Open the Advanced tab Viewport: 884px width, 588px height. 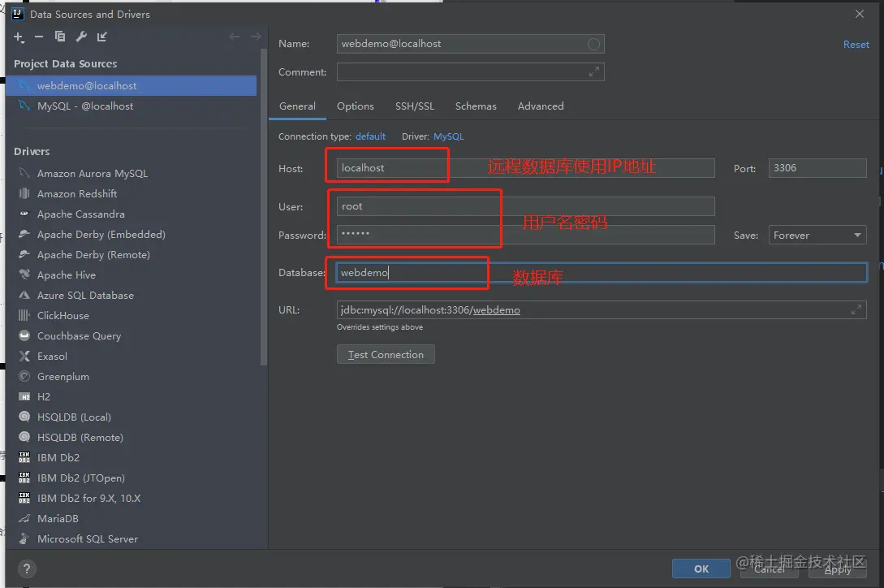click(541, 106)
